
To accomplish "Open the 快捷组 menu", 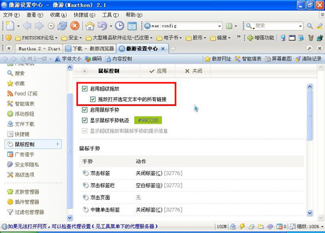I will [84, 15].
